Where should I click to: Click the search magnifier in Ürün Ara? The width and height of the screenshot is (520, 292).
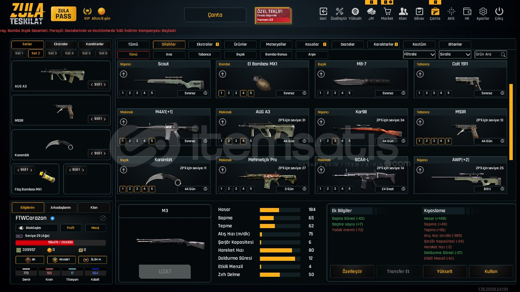(x=503, y=55)
